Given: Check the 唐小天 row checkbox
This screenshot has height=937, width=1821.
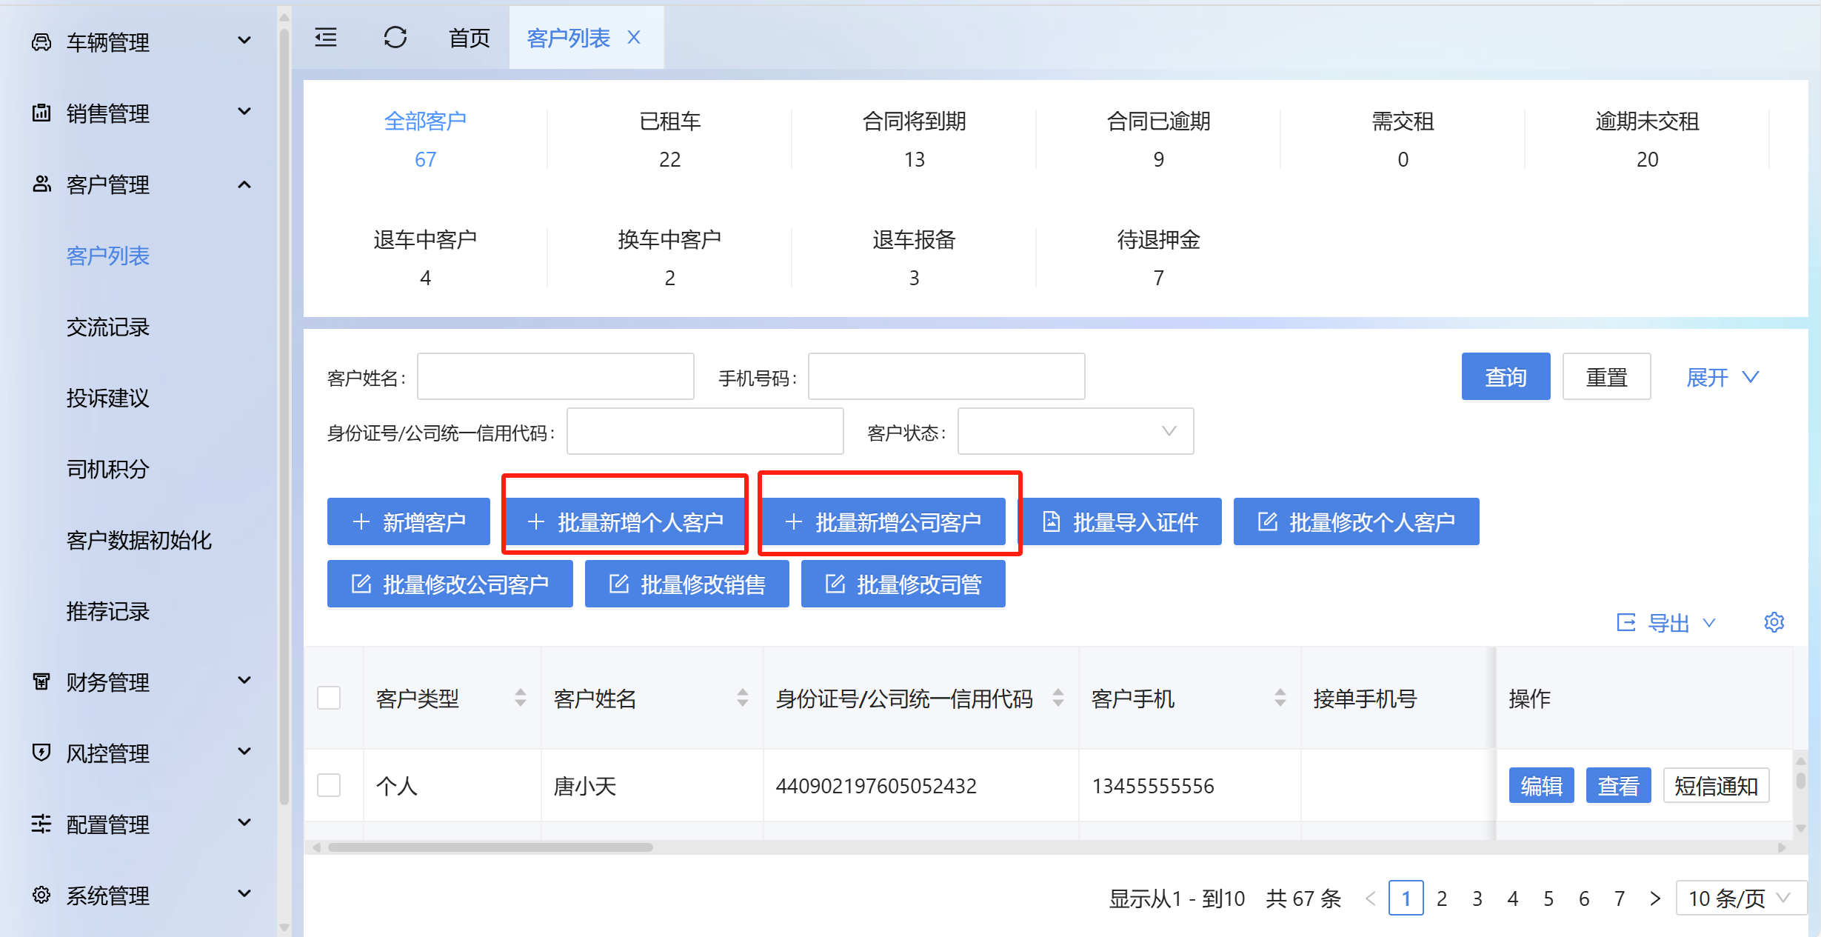Looking at the screenshot, I should [x=329, y=785].
